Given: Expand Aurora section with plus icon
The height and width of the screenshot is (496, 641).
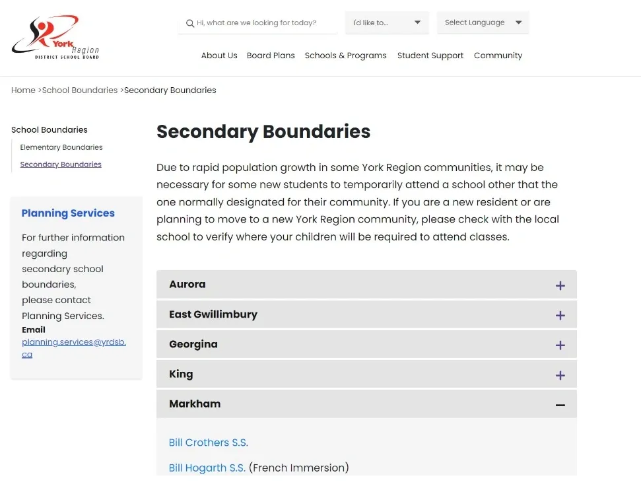Looking at the screenshot, I should pos(560,285).
